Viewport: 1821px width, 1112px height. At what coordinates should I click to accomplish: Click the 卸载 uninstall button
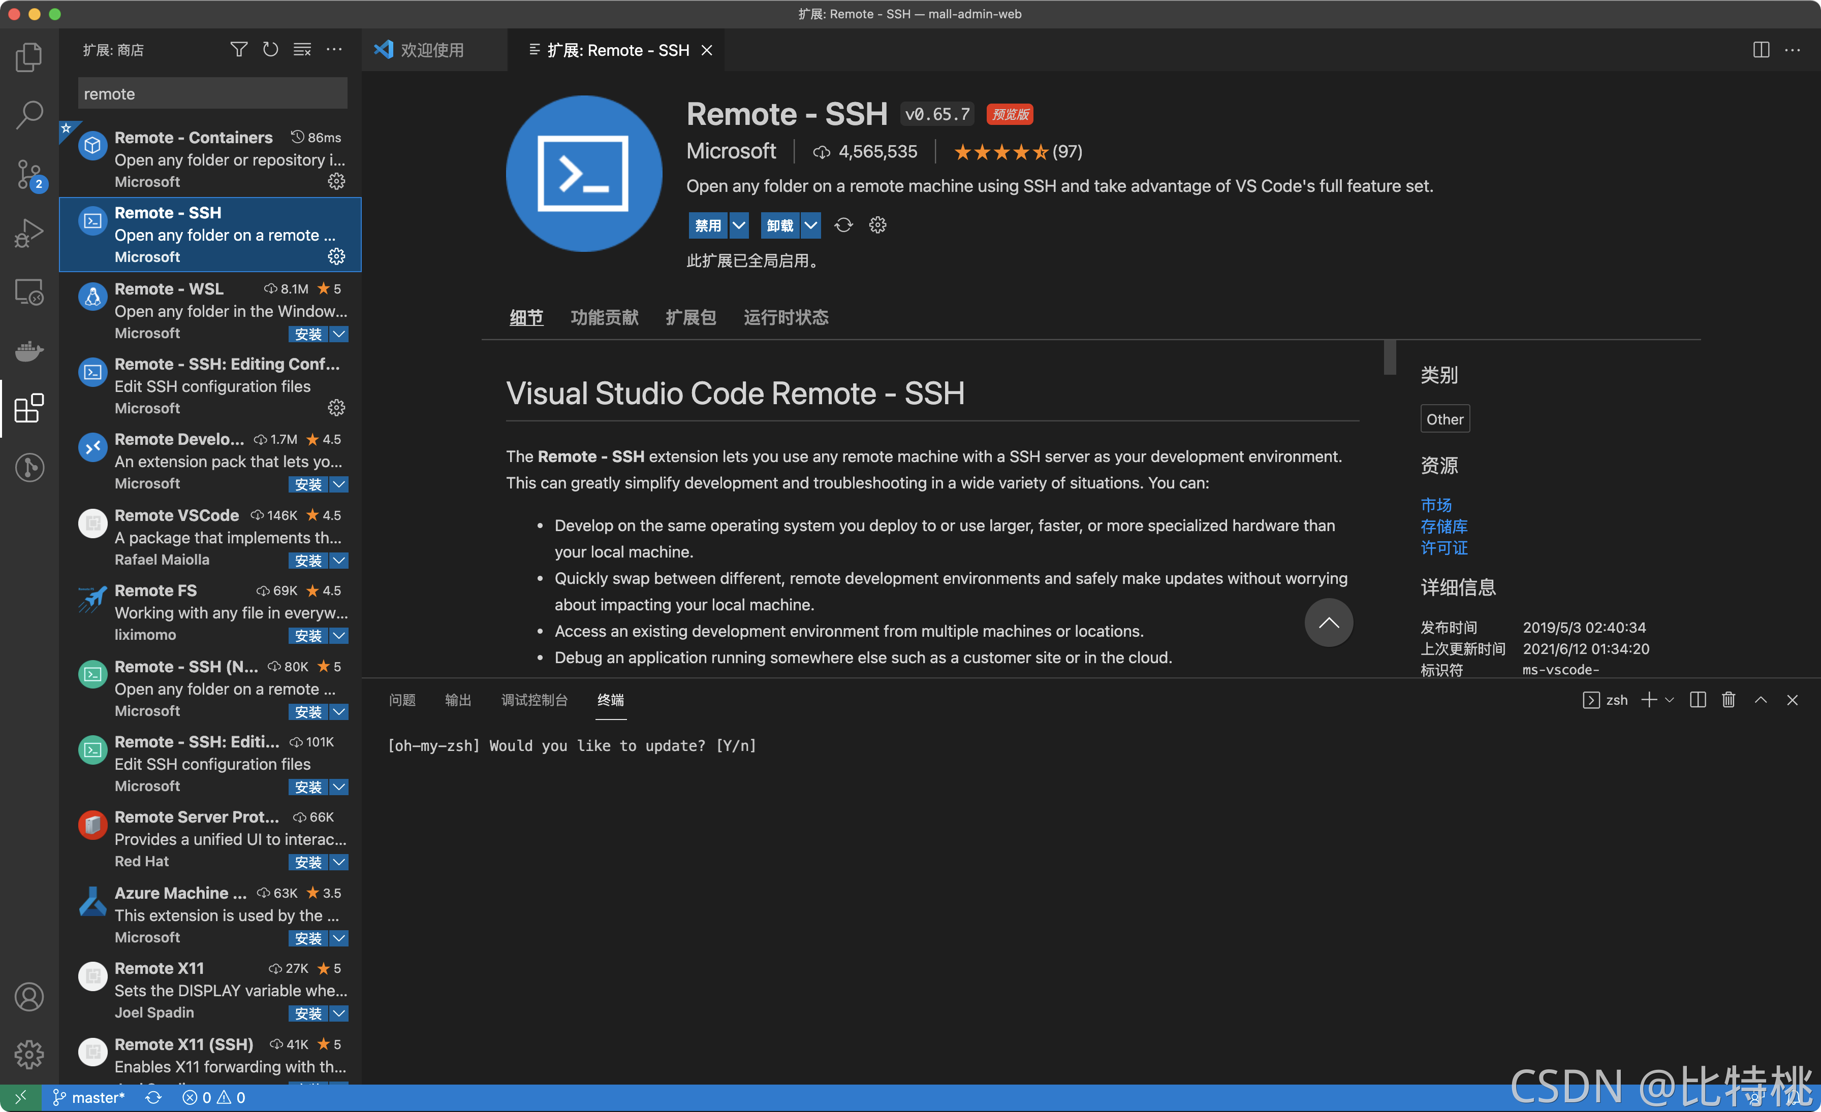pyautogui.click(x=780, y=225)
